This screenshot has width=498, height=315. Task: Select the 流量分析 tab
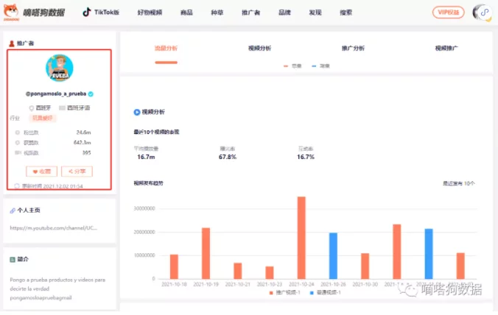[166, 49]
